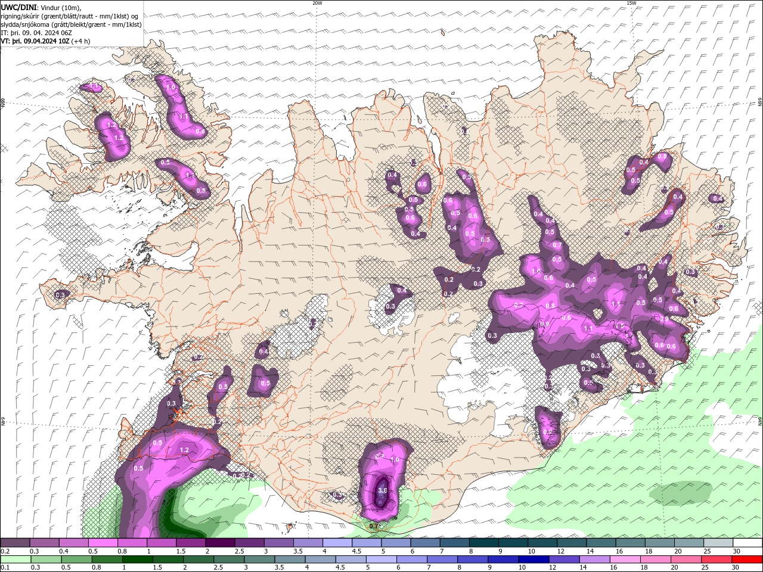Pick rain legend swatch between 20 and 25
763x572 pixels.
pyautogui.click(x=687, y=559)
